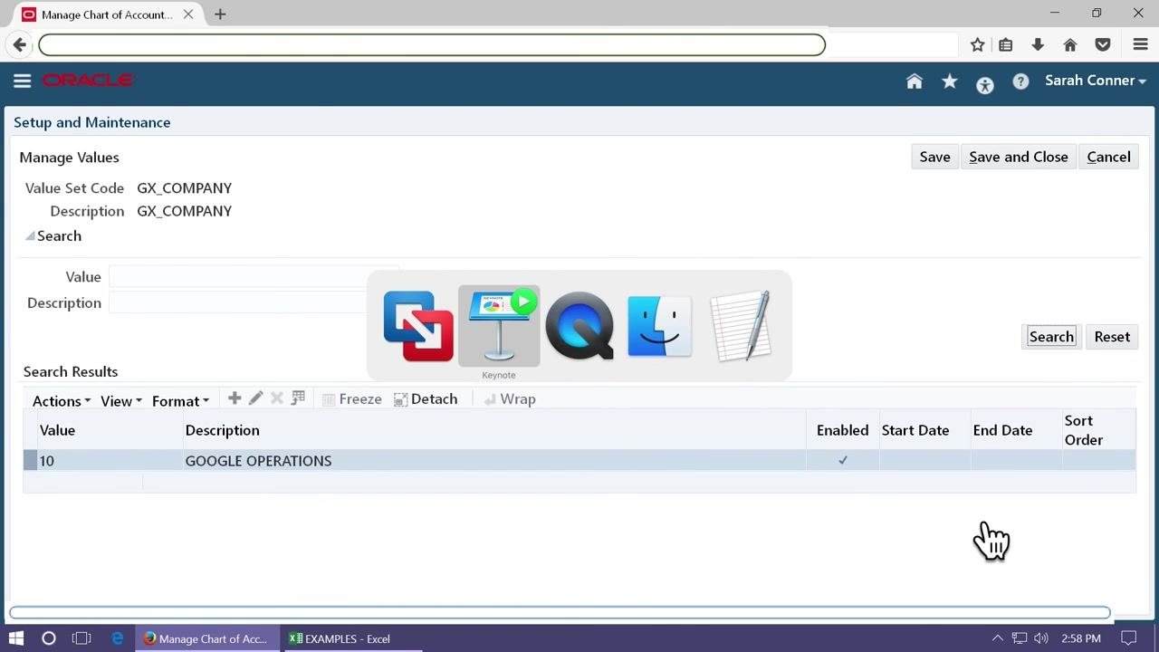Click the Save button
Image resolution: width=1159 pixels, height=652 pixels.
tap(934, 157)
